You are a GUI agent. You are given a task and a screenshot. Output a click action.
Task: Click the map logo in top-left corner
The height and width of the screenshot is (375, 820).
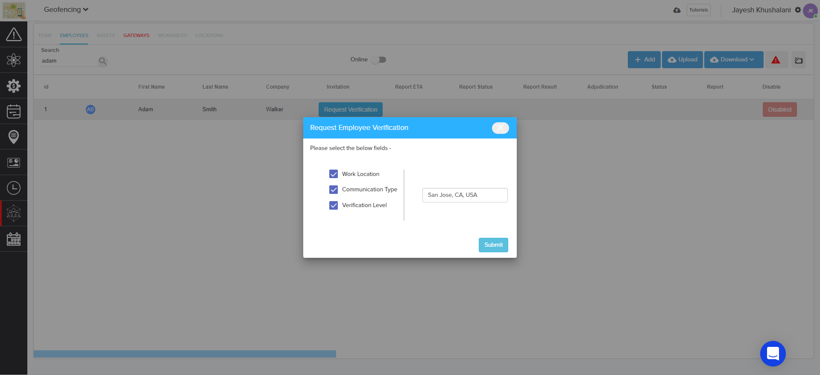tap(14, 10)
